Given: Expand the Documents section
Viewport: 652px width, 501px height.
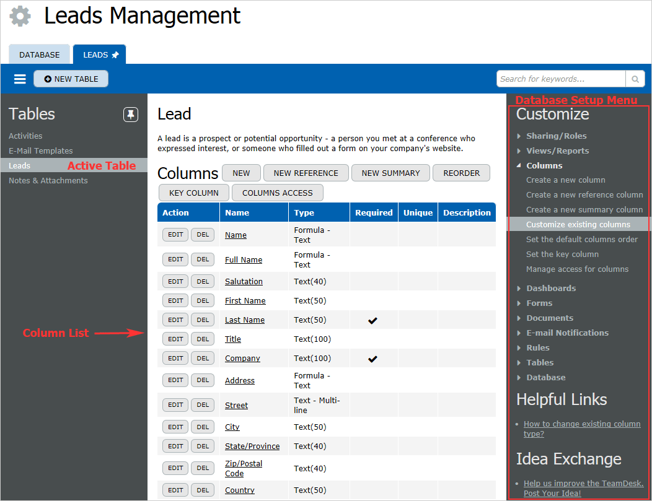Looking at the screenshot, I should 549,318.
